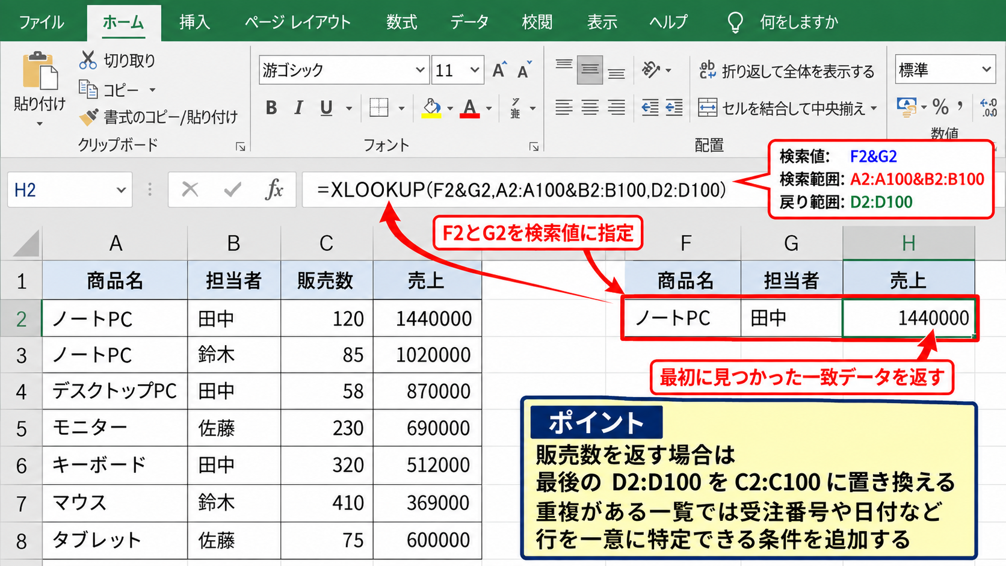The height and width of the screenshot is (566, 1006).
Task: Click Wrap Text (折り返して全体を表示する)
Action: pyautogui.click(x=786, y=71)
